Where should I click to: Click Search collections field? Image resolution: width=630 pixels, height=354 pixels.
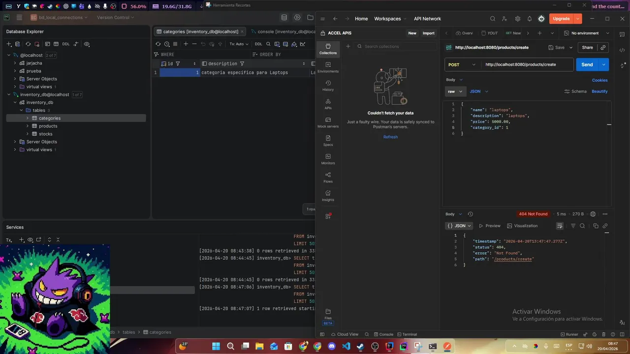click(396, 46)
